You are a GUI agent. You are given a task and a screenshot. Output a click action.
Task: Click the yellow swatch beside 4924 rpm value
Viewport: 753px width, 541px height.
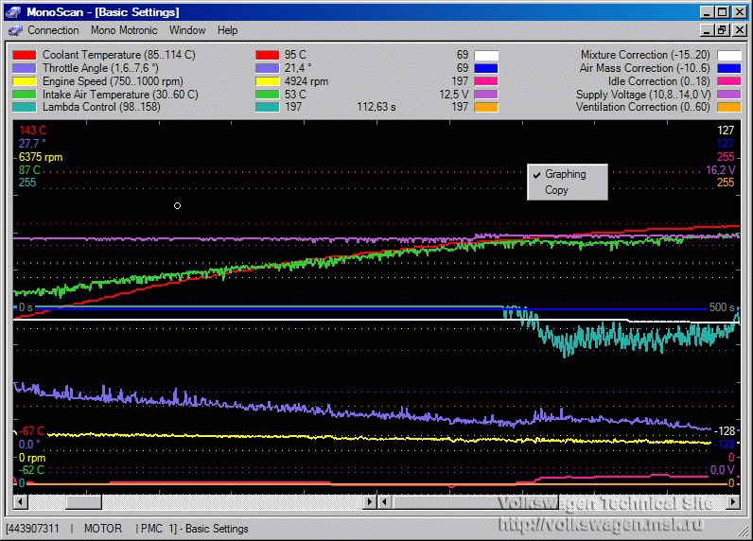click(x=267, y=81)
